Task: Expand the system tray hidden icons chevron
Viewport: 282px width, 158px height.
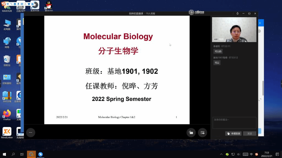Action: [221, 154]
